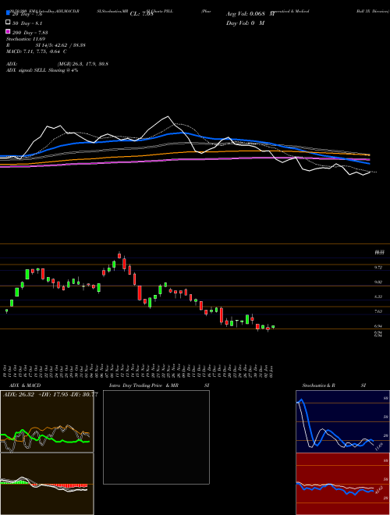
Task: Click the first green candlestick on the chart
Action: tap(6, 311)
